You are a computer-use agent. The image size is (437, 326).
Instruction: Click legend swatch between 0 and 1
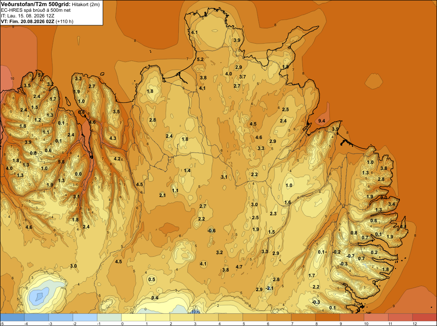point(133,317)
